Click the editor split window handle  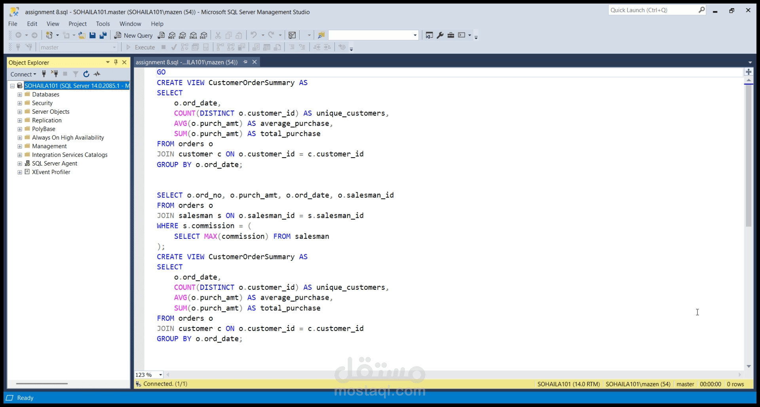coord(749,72)
